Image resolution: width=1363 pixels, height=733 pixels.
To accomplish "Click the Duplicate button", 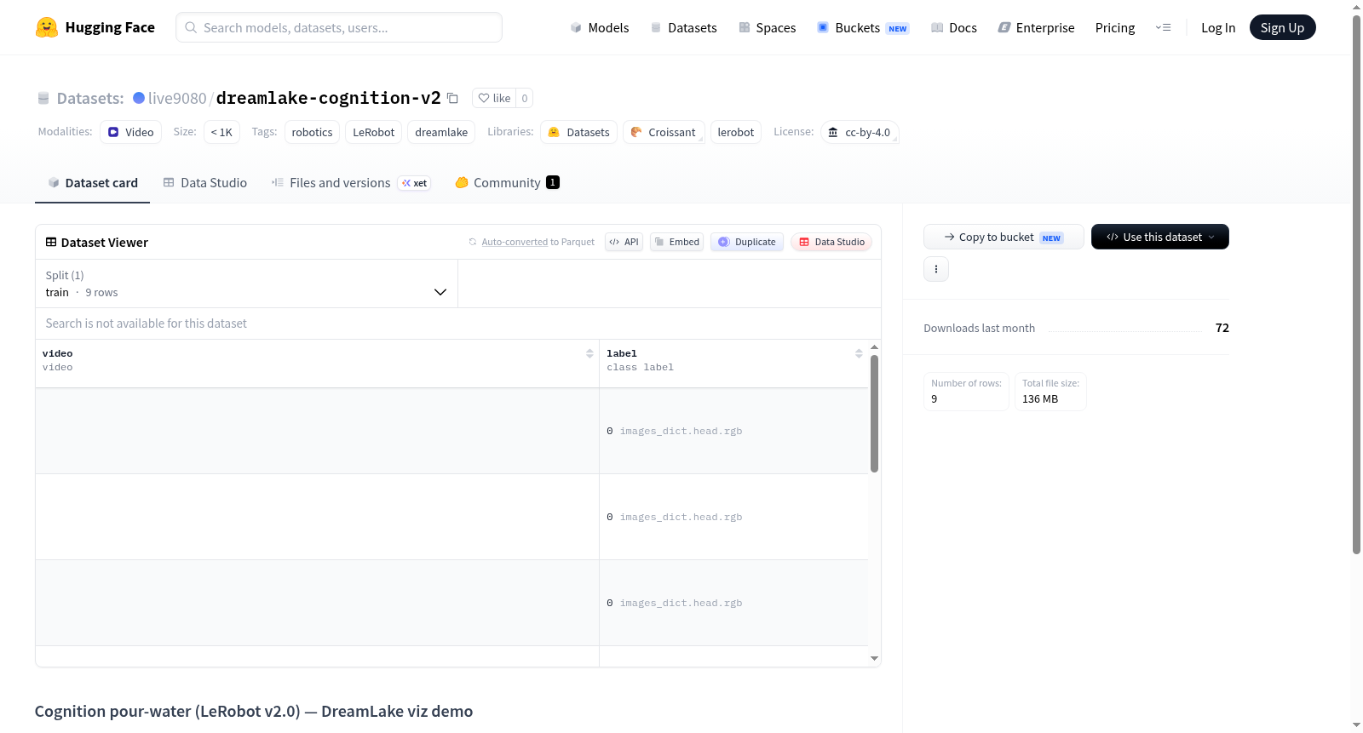I will tap(747, 242).
